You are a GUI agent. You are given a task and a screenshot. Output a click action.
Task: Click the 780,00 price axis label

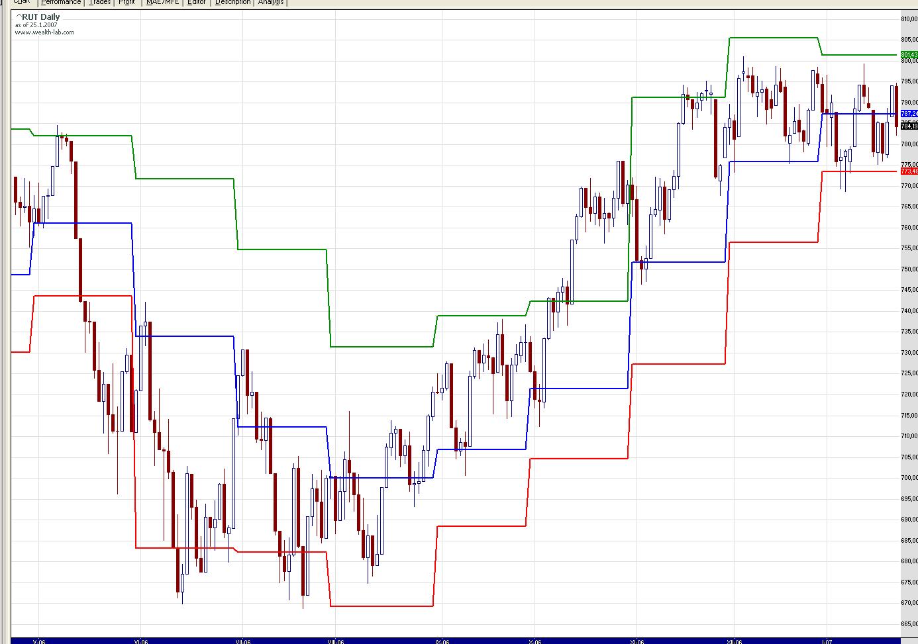click(909, 144)
